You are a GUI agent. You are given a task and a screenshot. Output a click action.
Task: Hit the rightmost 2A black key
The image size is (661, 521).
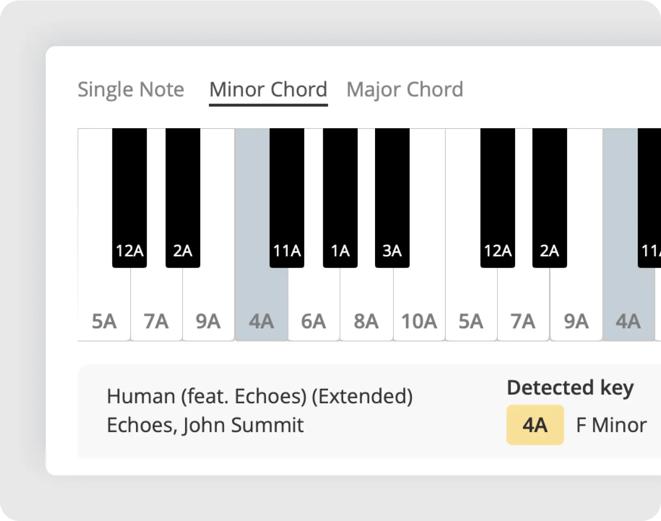point(549,204)
